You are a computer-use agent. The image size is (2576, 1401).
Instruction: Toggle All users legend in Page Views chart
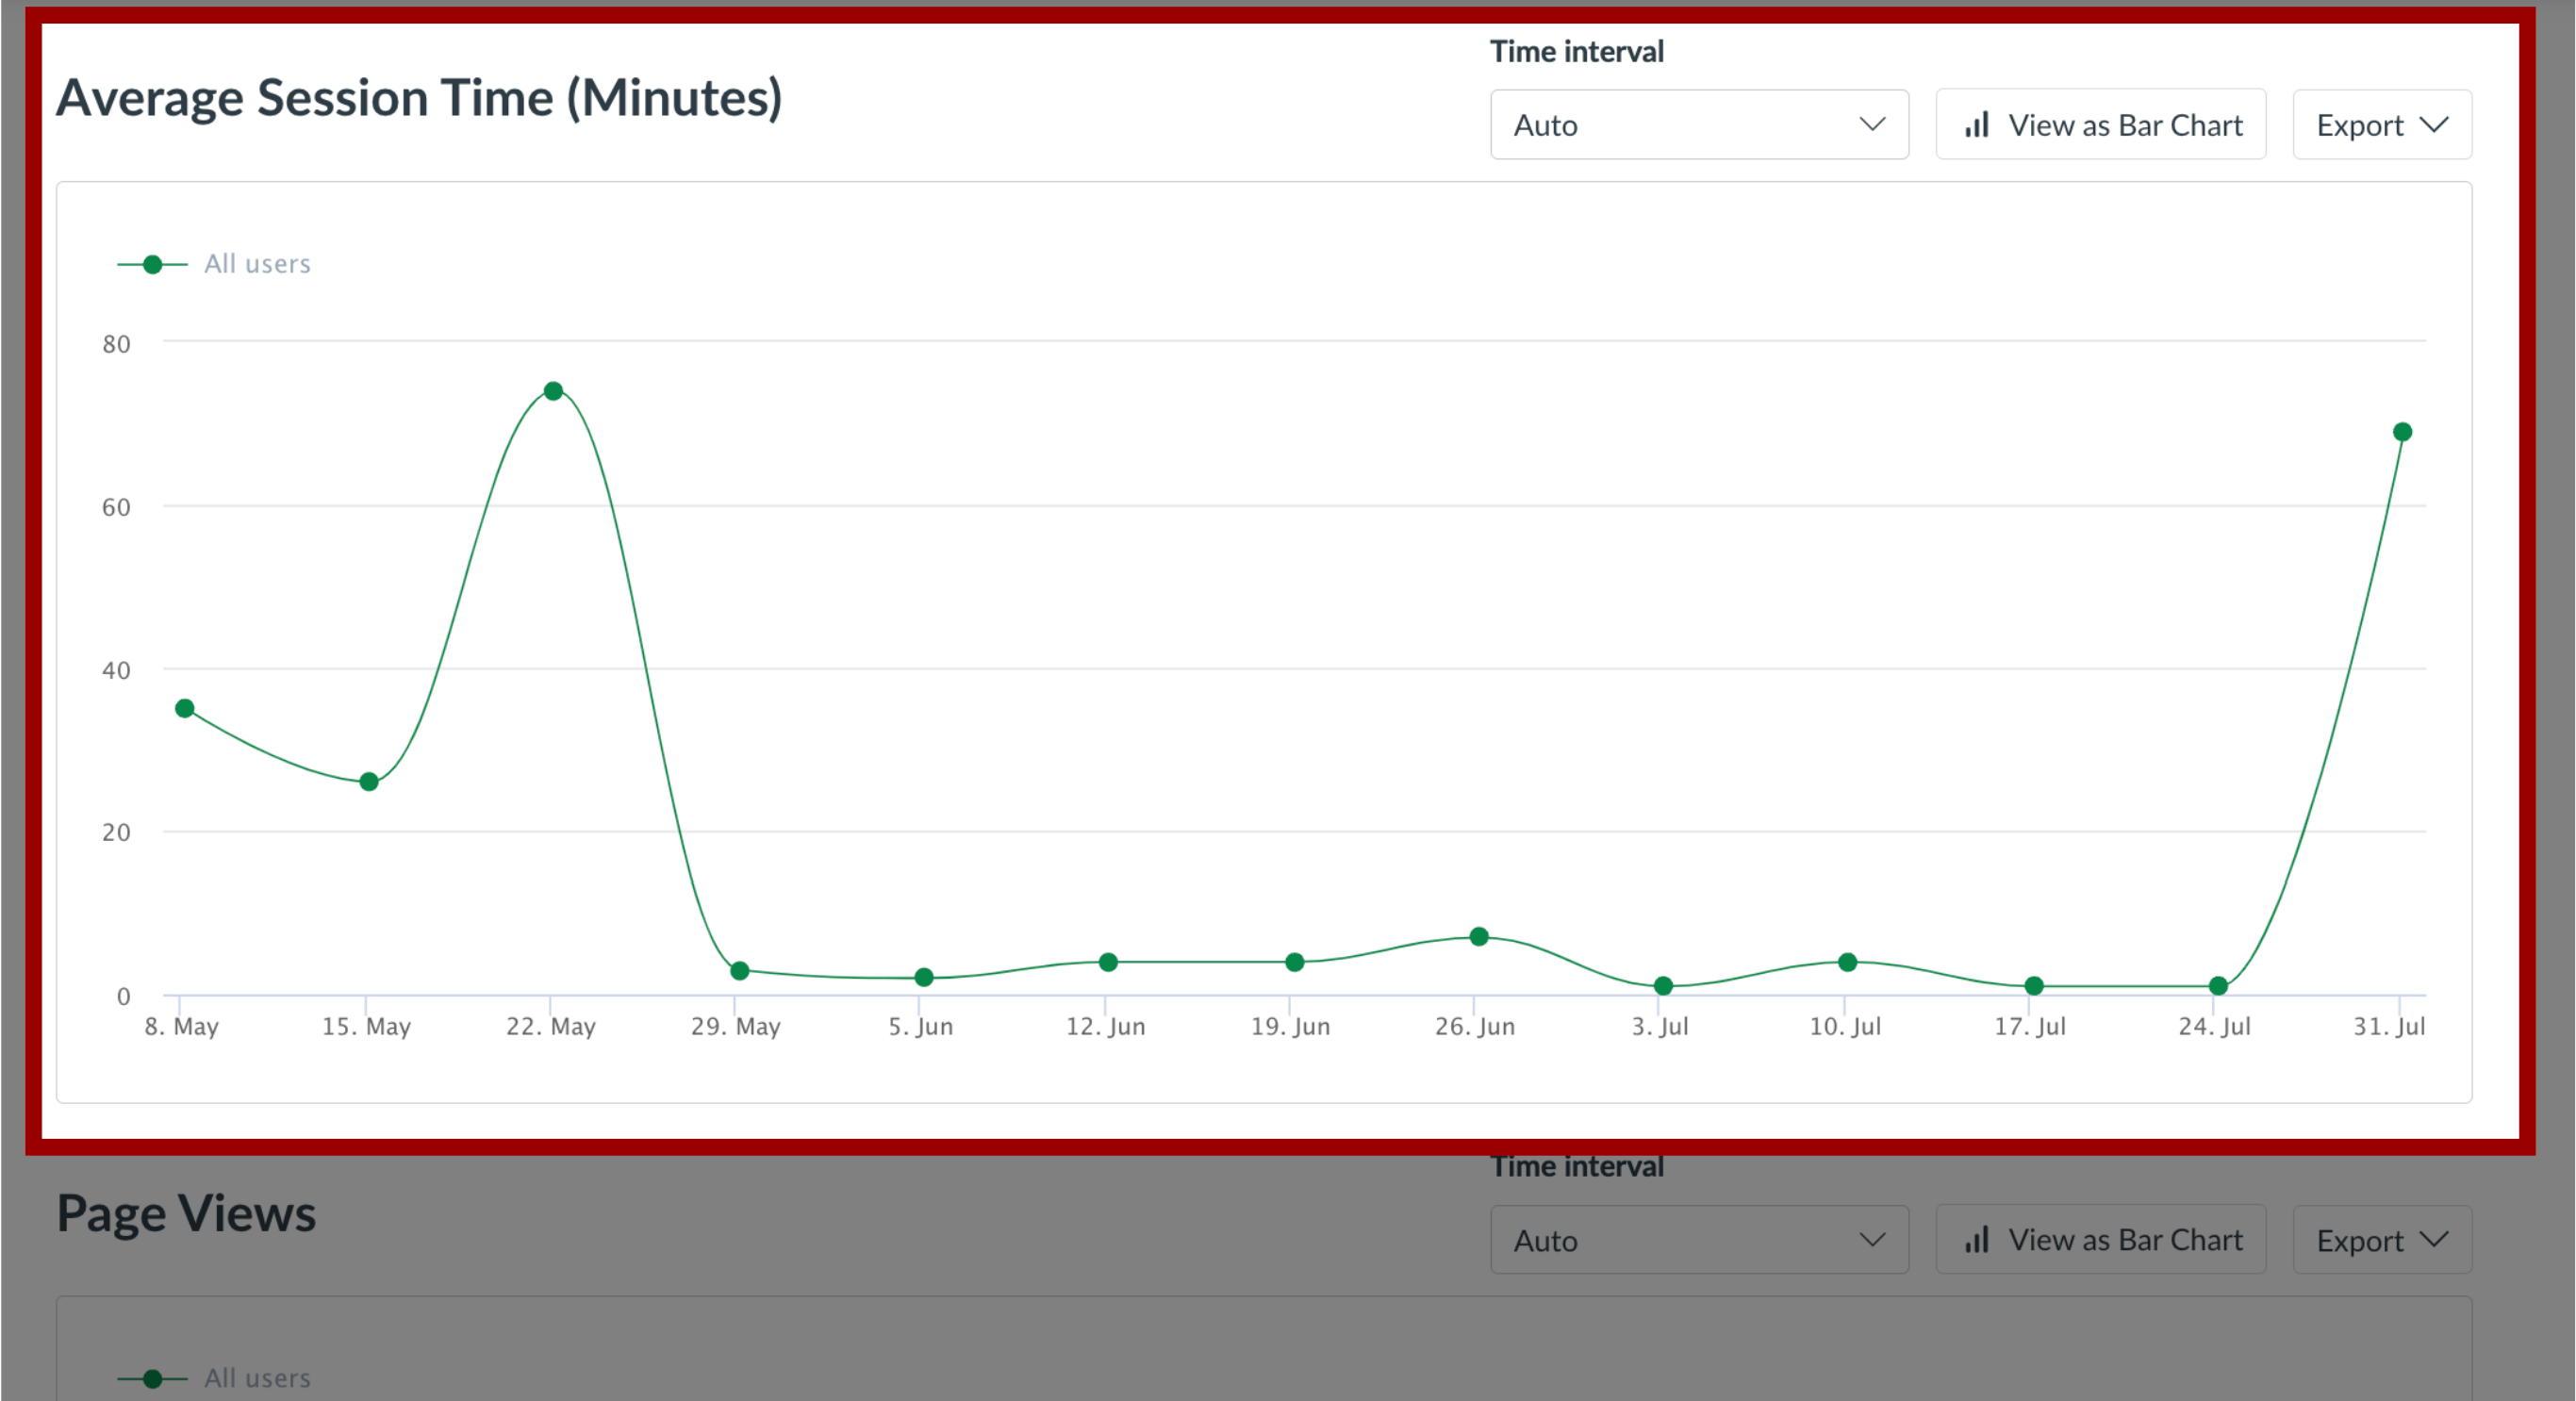[x=214, y=1378]
